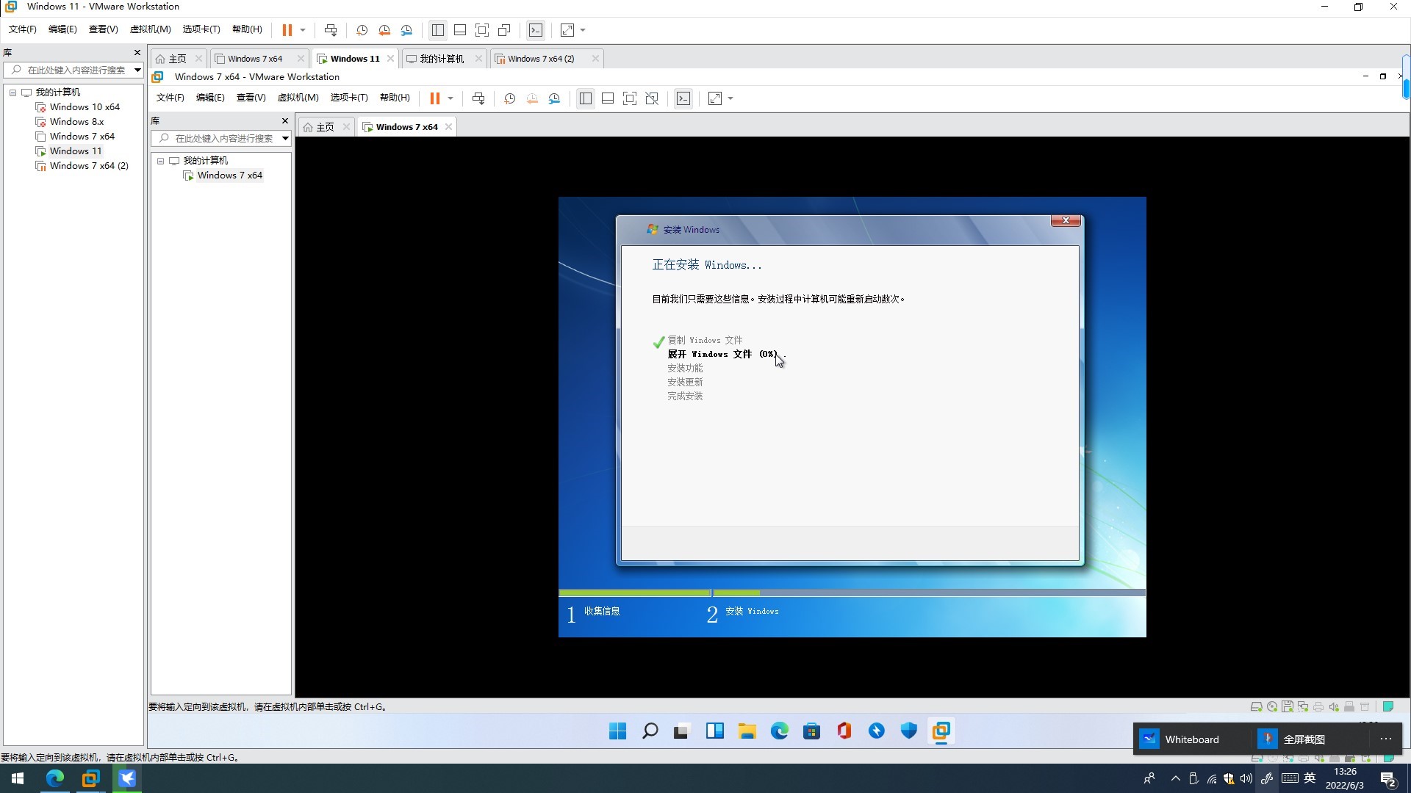Click the network adapter icon in the inner VMware status bar
Screen dimensions: 1411x793
tap(1303, 707)
